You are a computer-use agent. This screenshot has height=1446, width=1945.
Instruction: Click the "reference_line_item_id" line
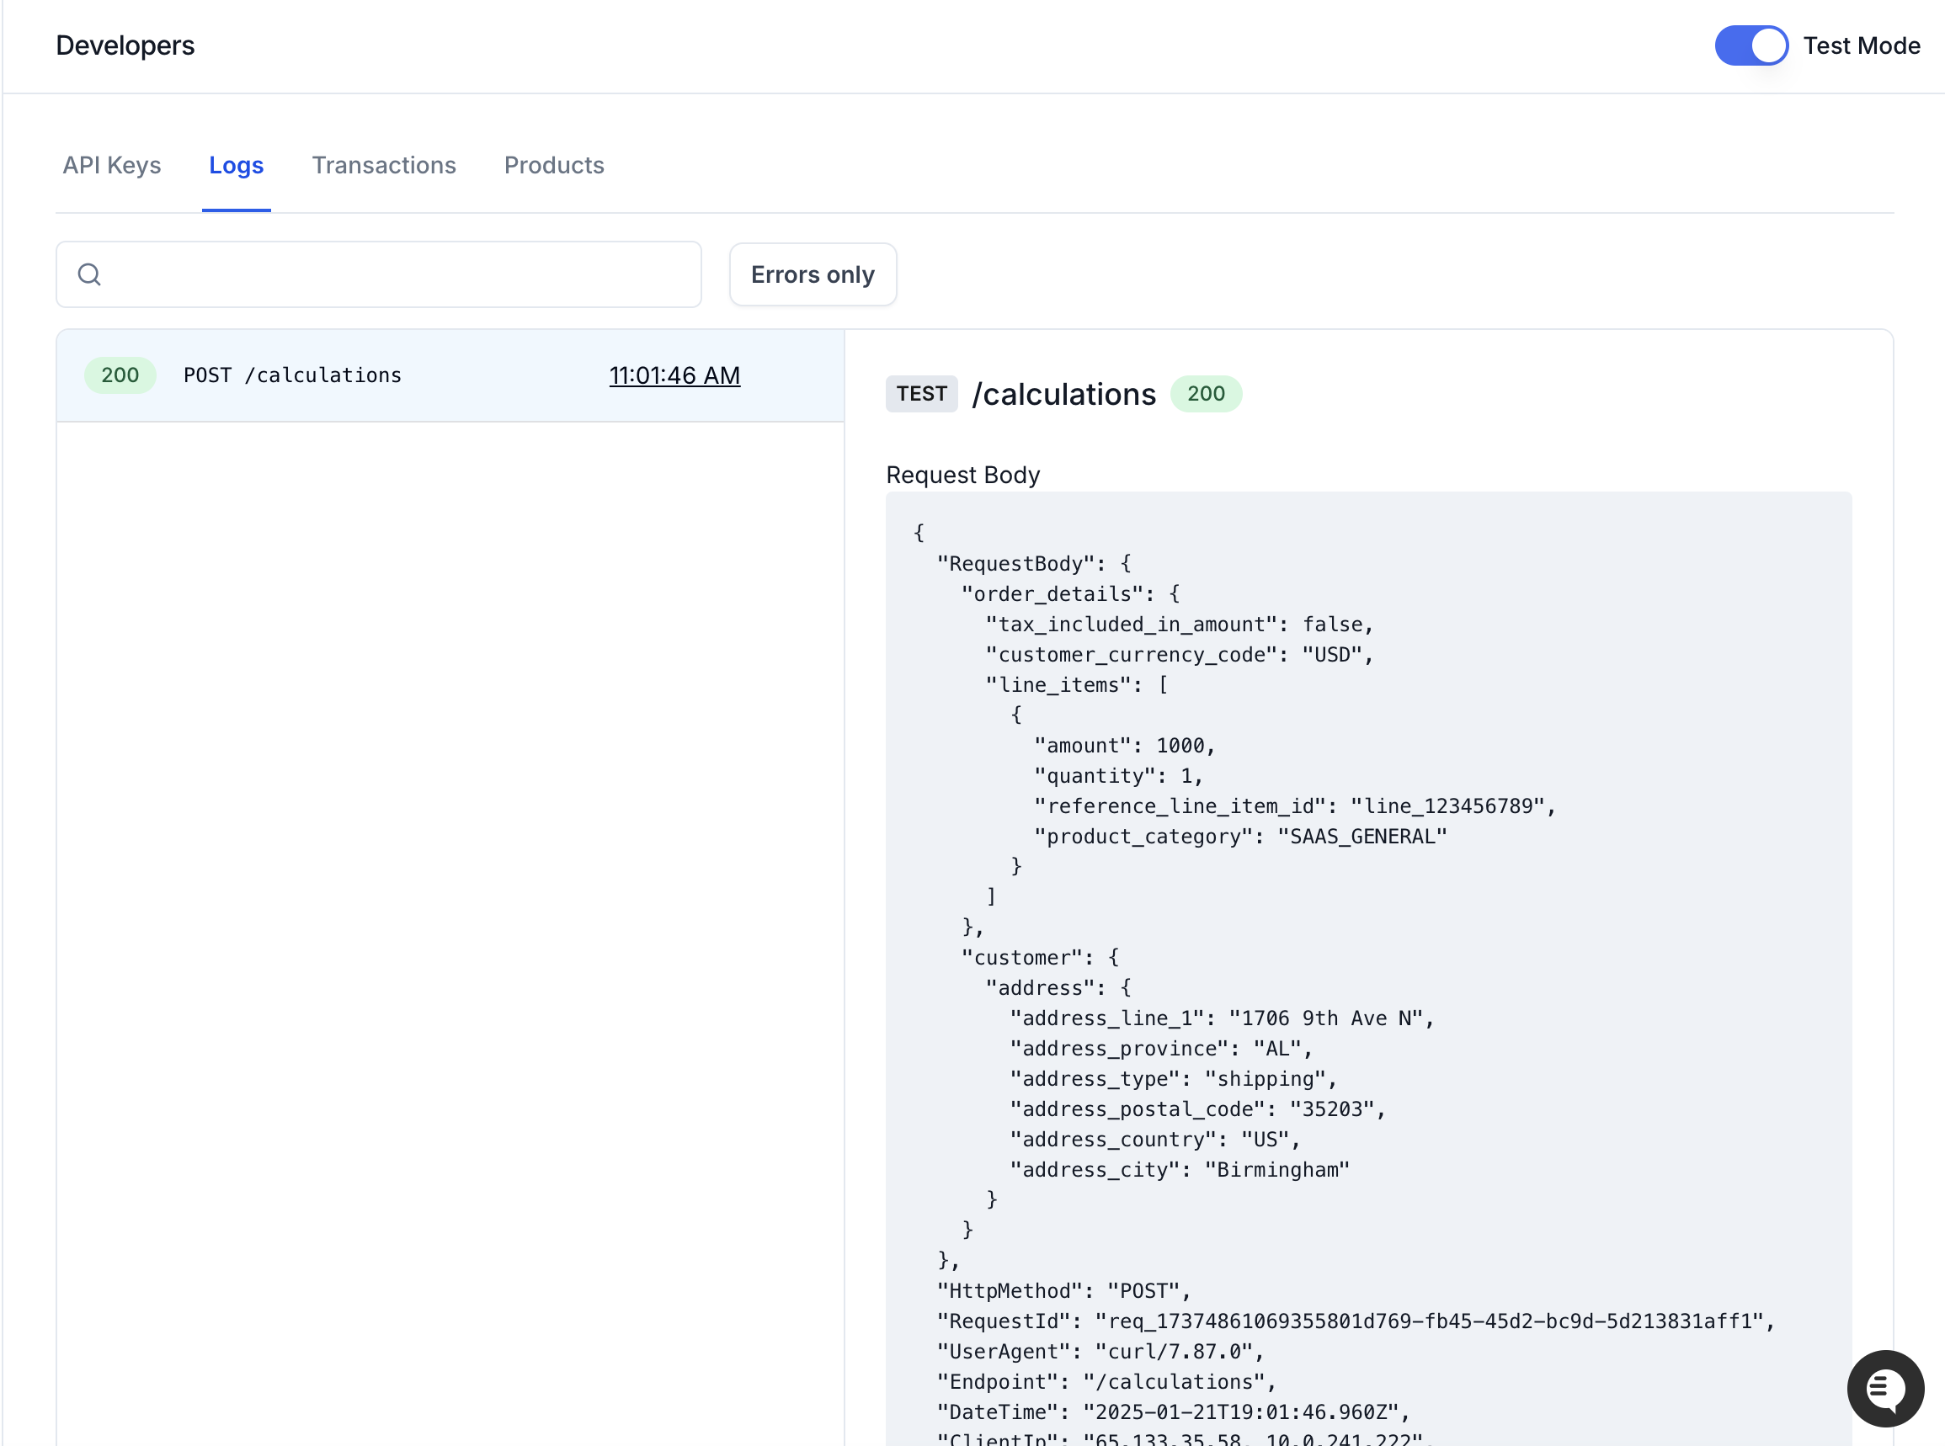(1295, 806)
